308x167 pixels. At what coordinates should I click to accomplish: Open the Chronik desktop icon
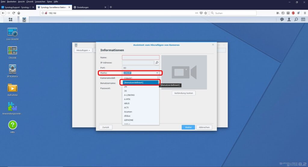12,51
